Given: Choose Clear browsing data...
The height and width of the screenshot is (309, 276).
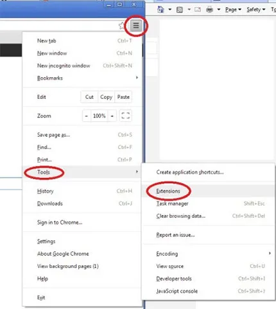Looking at the screenshot, I should click(208, 216).
